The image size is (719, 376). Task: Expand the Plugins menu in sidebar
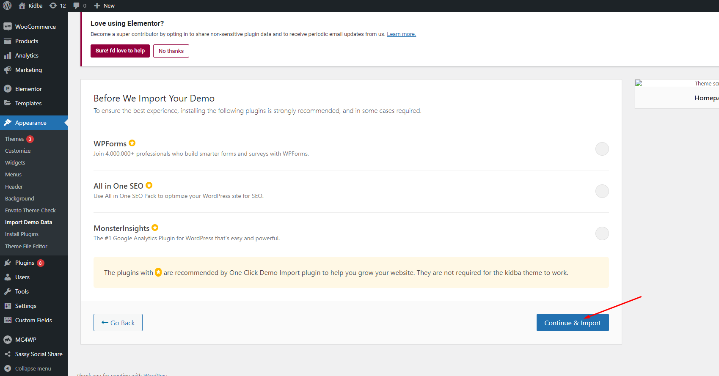click(x=25, y=263)
